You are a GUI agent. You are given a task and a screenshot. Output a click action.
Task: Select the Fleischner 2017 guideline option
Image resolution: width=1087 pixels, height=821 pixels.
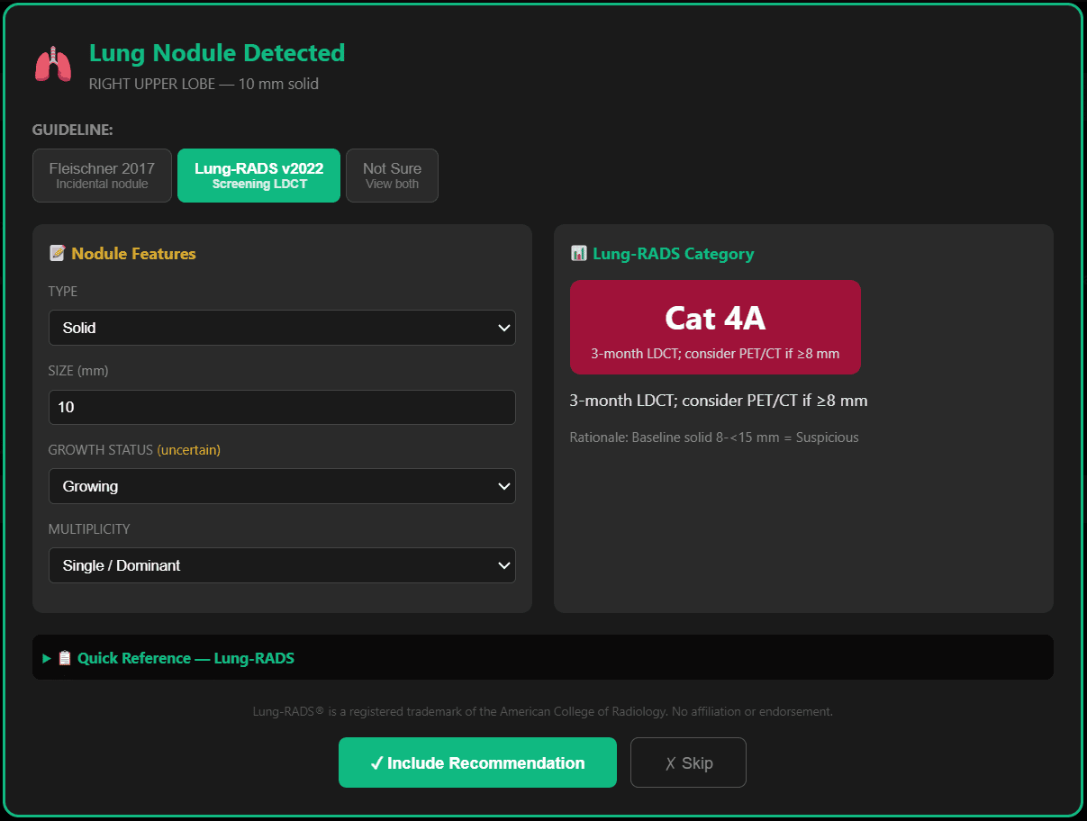pyautogui.click(x=102, y=176)
